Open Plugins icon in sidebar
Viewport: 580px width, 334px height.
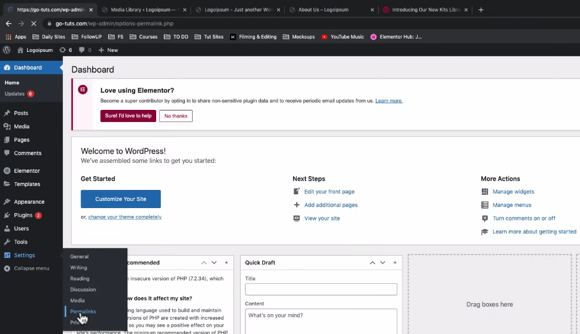coord(7,215)
